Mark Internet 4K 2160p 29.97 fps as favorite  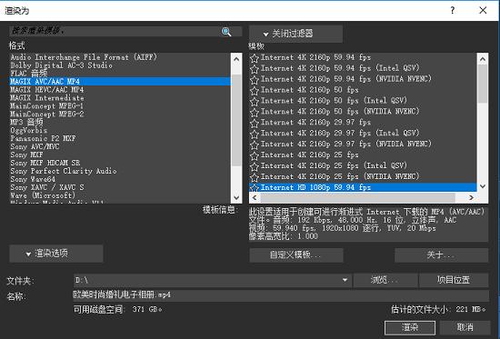[255, 123]
